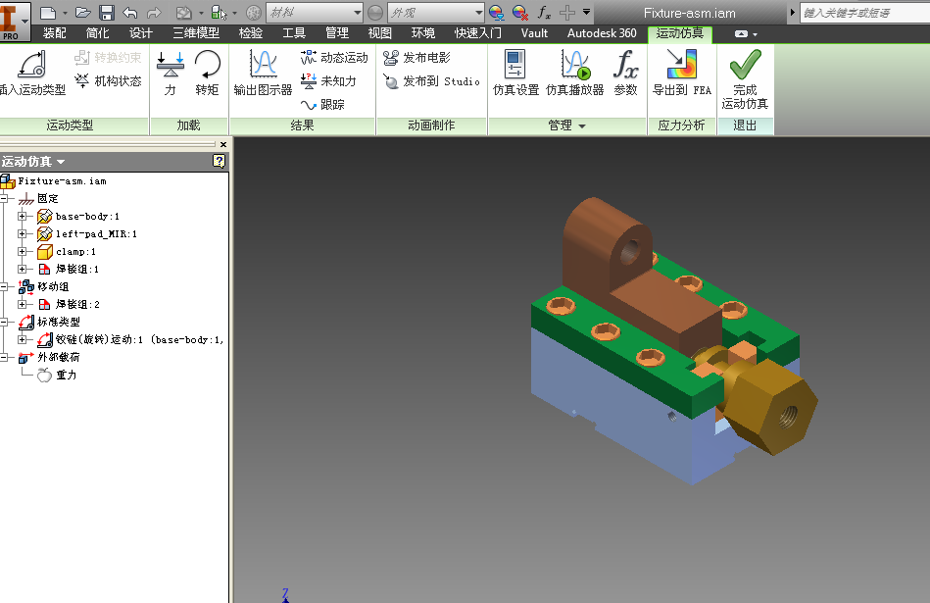Open the 输出图示器 output grapher
Viewport: 930px width, 603px height.
263,74
